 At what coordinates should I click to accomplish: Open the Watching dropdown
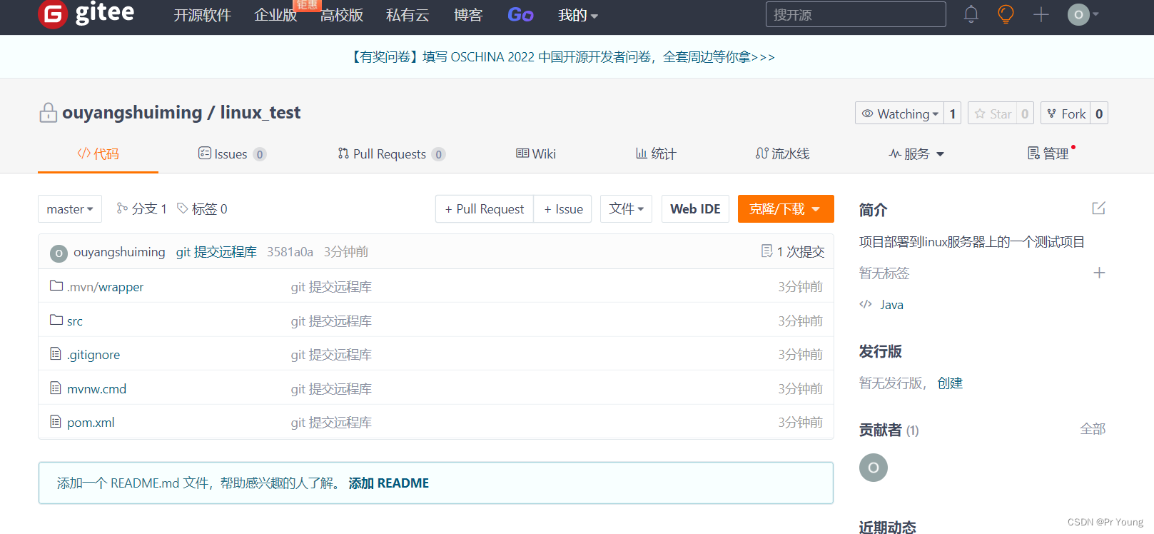pyautogui.click(x=899, y=114)
